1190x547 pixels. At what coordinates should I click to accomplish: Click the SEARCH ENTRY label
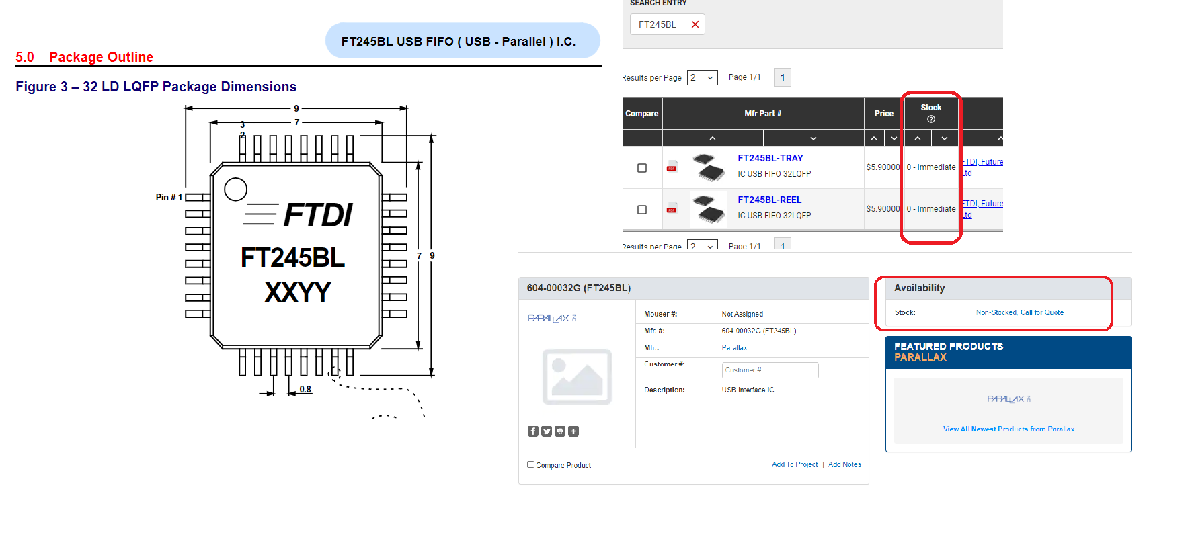(x=658, y=3)
